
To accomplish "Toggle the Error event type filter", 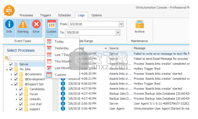I will point(37,28).
